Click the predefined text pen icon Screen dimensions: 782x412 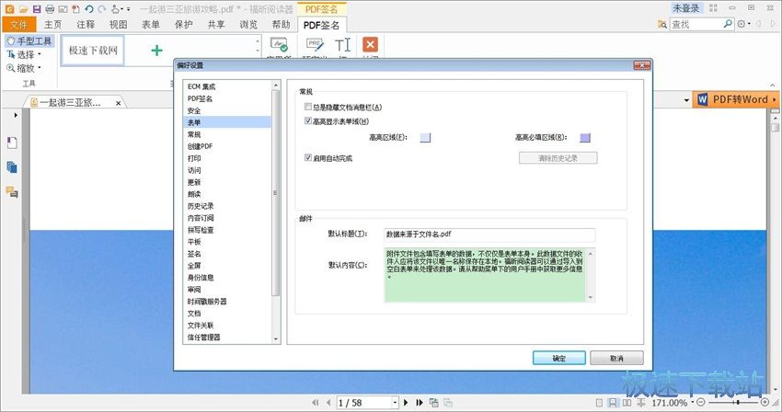click(315, 45)
